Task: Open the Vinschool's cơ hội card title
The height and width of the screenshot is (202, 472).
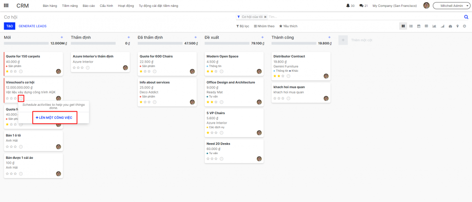Action: coord(20,82)
